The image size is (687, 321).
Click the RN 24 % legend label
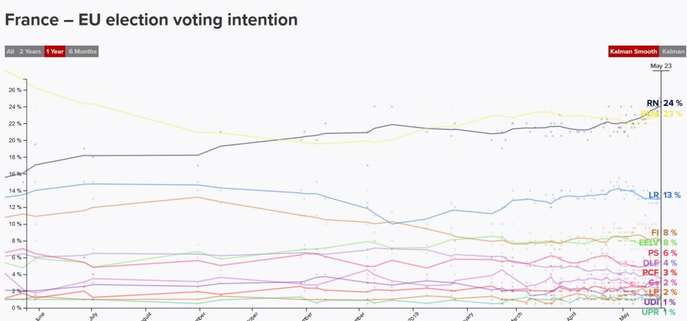coord(664,103)
